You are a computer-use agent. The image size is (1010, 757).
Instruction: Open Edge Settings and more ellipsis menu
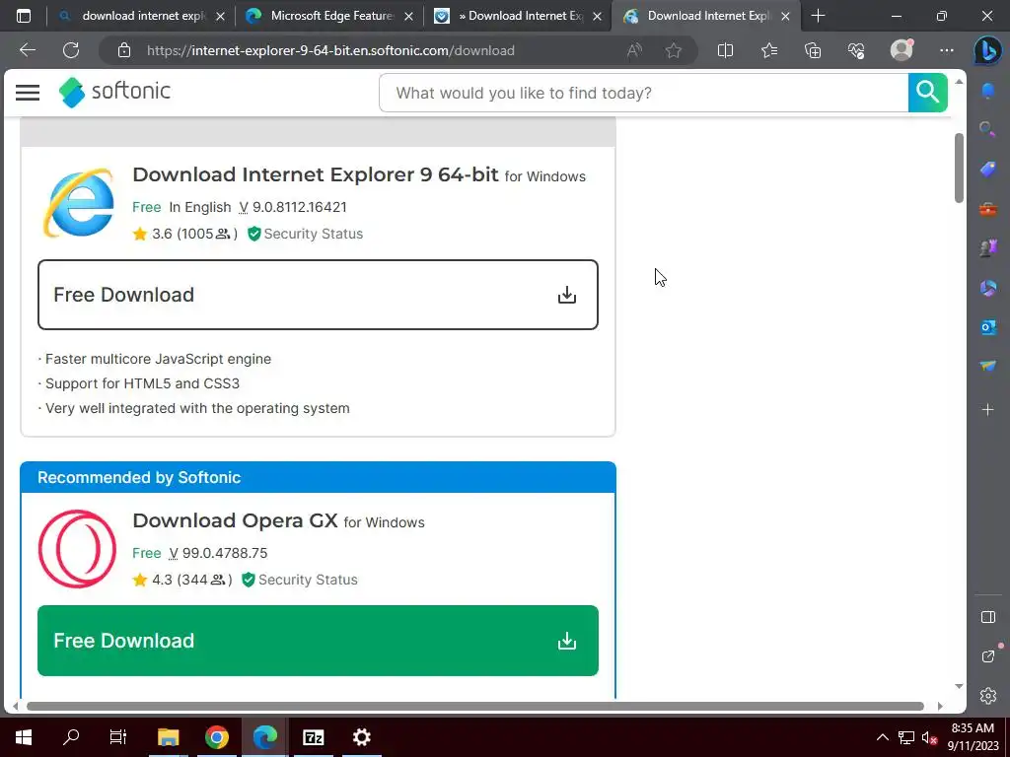click(946, 50)
